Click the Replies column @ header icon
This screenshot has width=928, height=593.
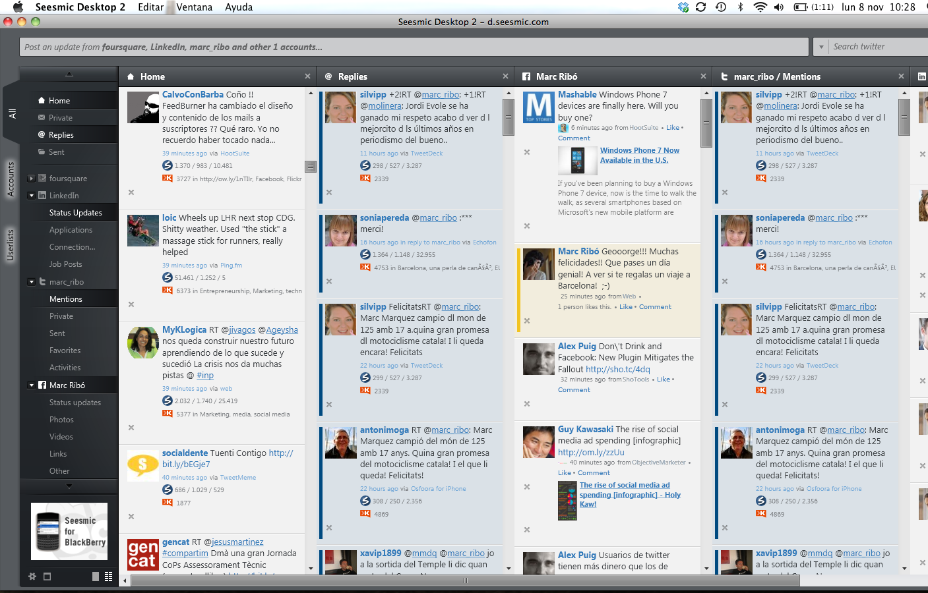328,76
